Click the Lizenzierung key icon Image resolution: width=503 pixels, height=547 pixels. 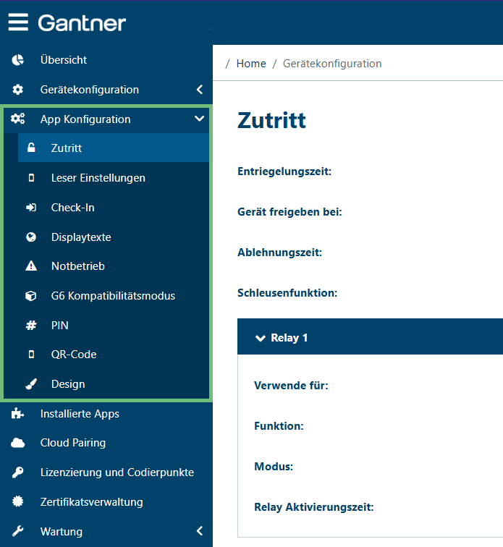click(17, 472)
